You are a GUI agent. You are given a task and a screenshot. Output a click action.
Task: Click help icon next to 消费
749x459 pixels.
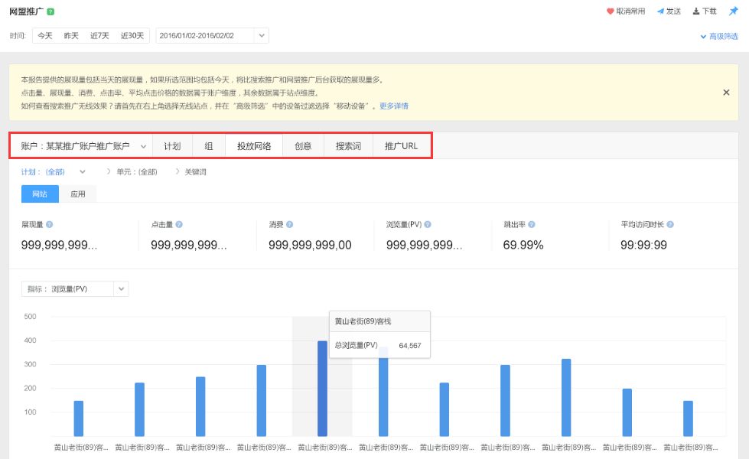click(289, 225)
